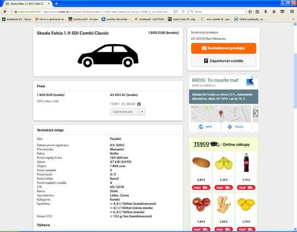Show more bookmarks overflow chevron
This screenshot has width=297, height=232.
coord(294,19)
